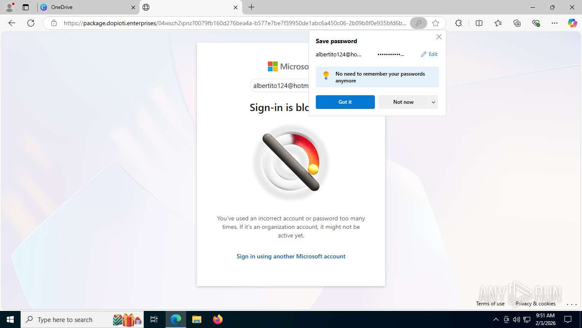Close the second untitled tab

tap(235, 7)
